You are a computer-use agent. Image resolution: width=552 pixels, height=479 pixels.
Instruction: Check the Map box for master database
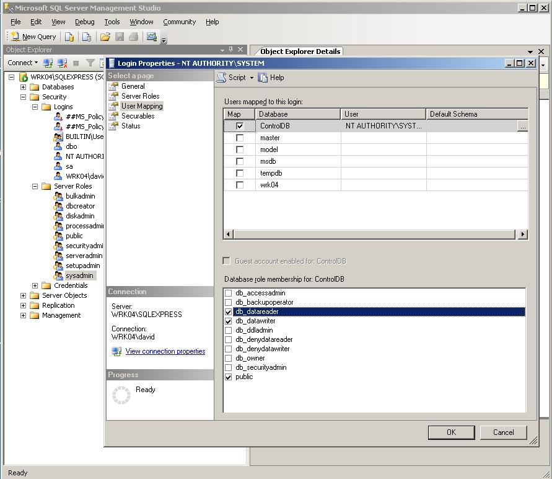coord(240,138)
